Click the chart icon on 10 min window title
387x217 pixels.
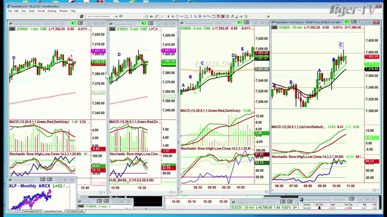273,22
